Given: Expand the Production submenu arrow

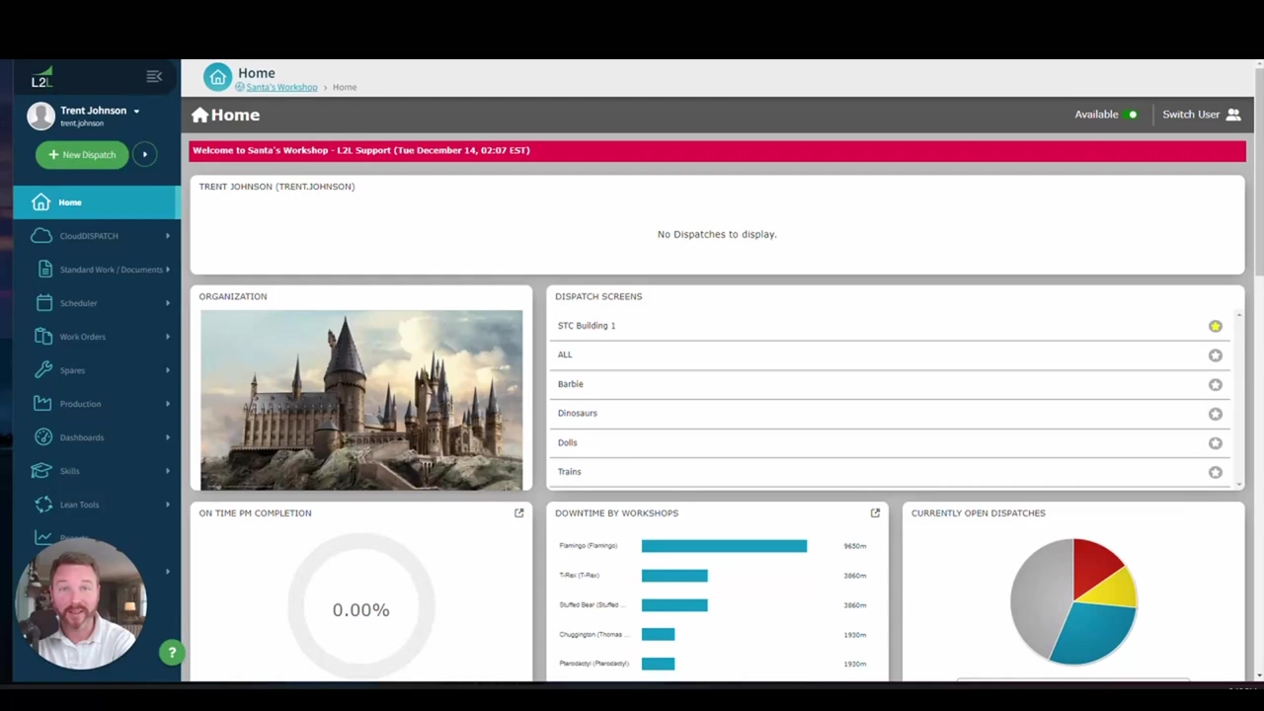Looking at the screenshot, I should pyautogui.click(x=168, y=404).
